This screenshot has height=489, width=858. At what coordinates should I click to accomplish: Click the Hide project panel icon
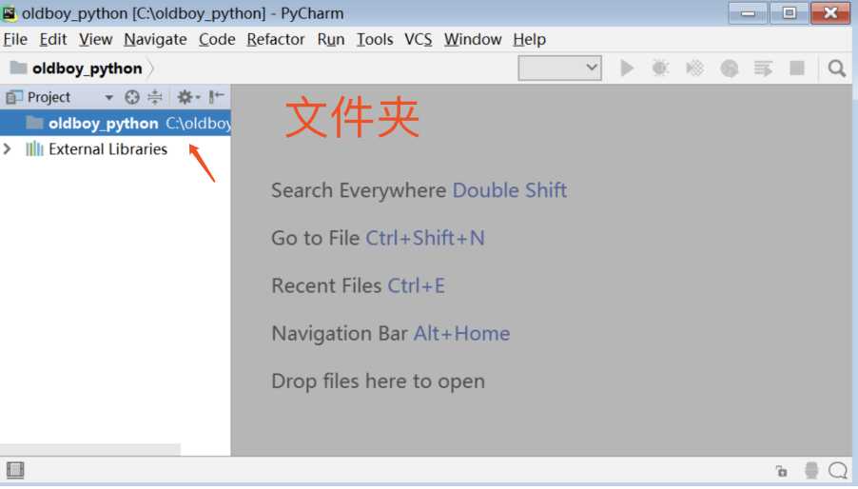(x=216, y=97)
